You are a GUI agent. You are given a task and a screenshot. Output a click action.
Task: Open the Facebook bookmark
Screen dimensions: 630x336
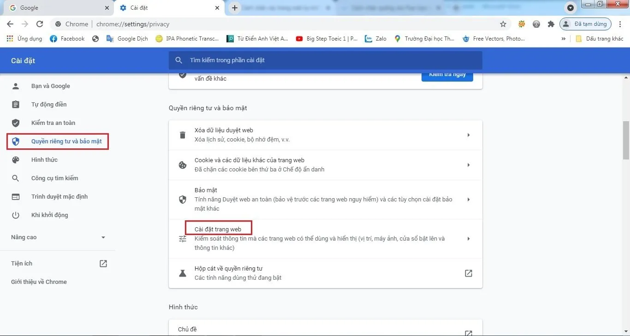[67, 39]
